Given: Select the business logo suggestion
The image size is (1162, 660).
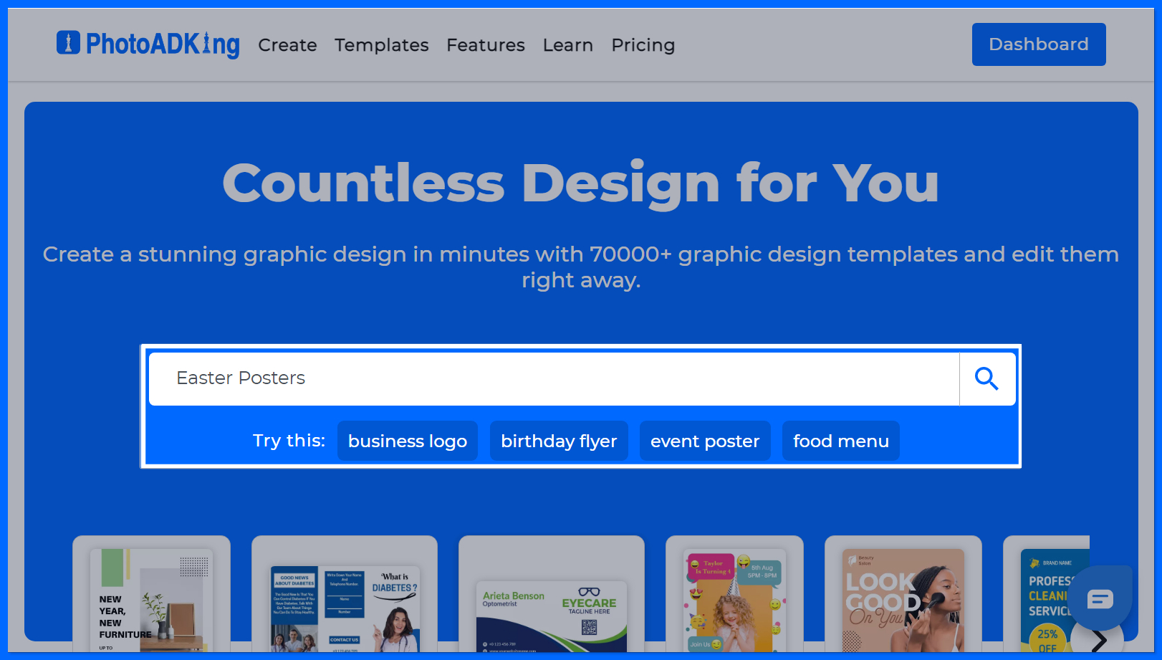Looking at the screenshot, I should pos(408,441).
